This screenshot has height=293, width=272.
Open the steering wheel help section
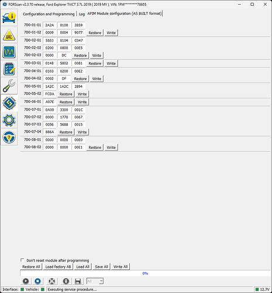click(x=9, y=137)
